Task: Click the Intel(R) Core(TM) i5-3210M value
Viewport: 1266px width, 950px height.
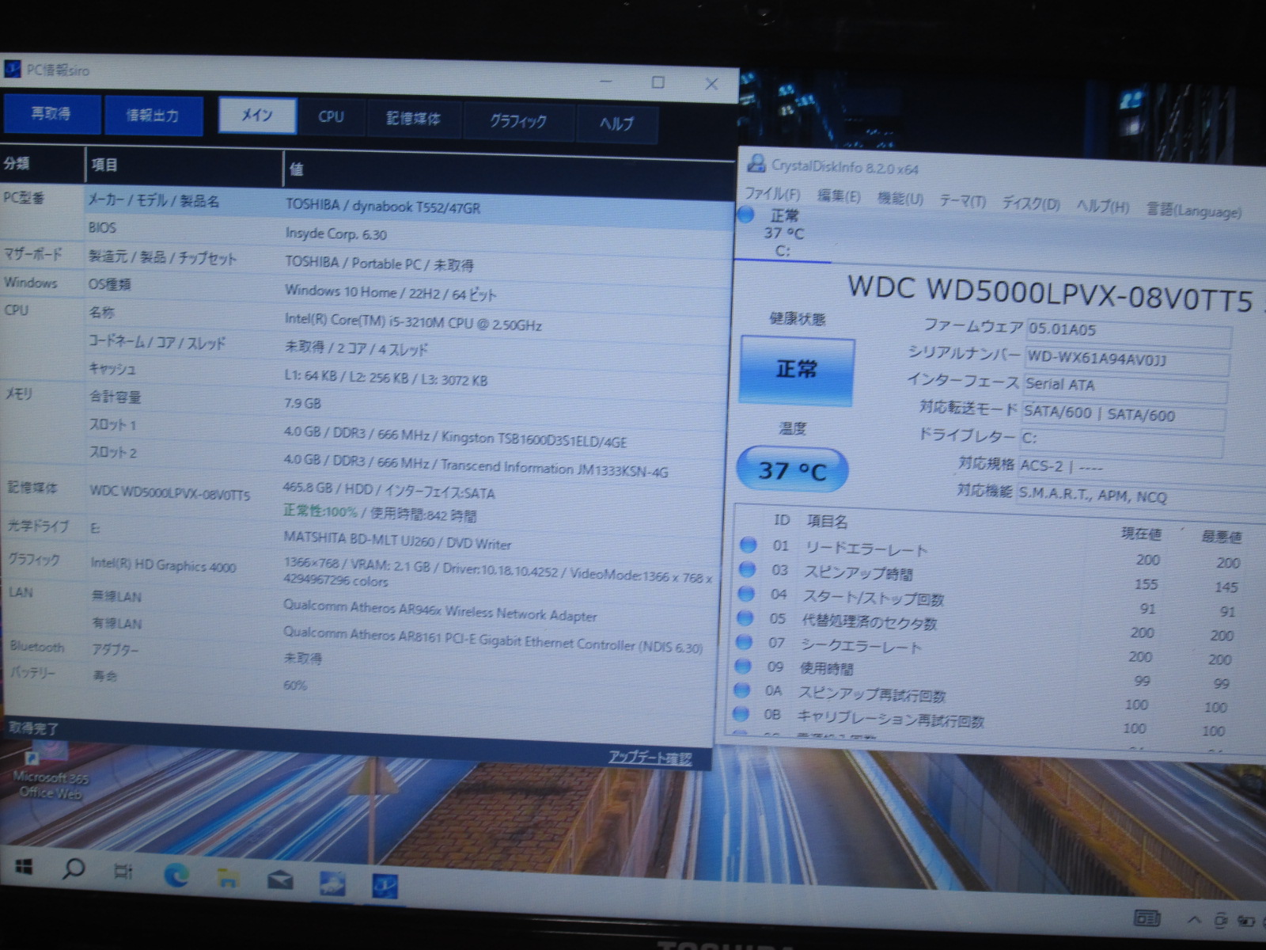Action: pos(413,322)
